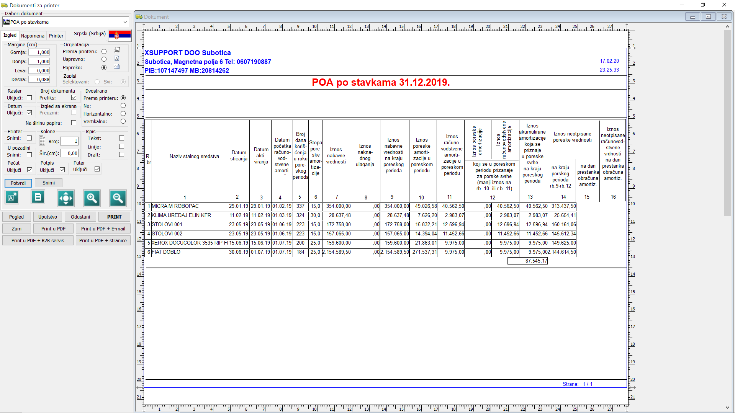Open the Izaberi dokument dropdown
Viewport: 735px width, 413px height.
pos(125,22)
